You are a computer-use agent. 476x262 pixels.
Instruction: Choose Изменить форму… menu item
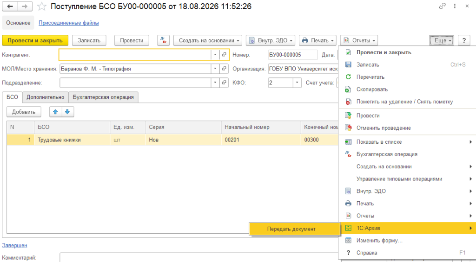pyautogui.click(x=407, y=241)
